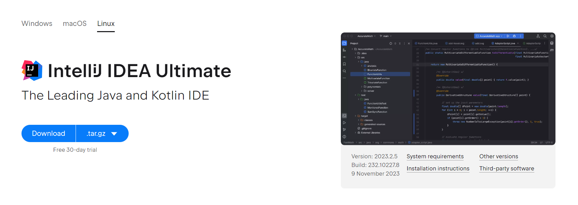Click the "9 November 2023" date text
The height and width of the screenshot is (205, 578).
click(376, 174)
